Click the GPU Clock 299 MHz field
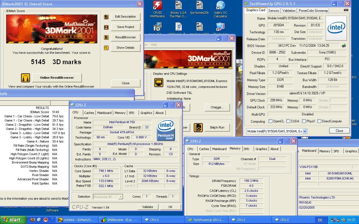The image size is (359, 224). tap(276, 100)
